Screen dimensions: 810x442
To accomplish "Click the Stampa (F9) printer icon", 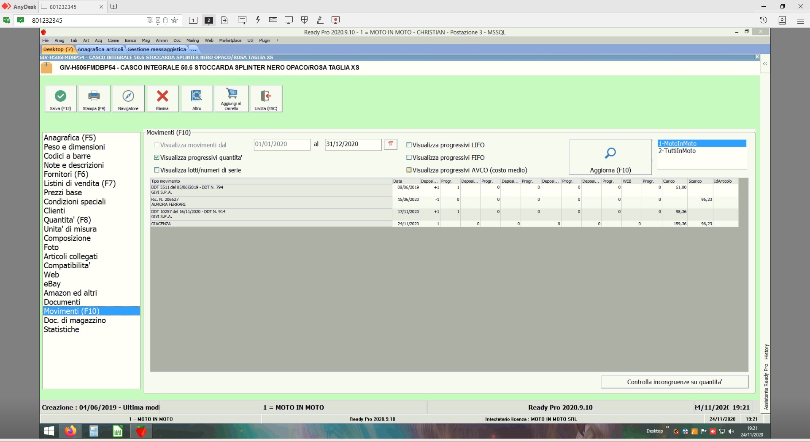I will click(94, 99).
